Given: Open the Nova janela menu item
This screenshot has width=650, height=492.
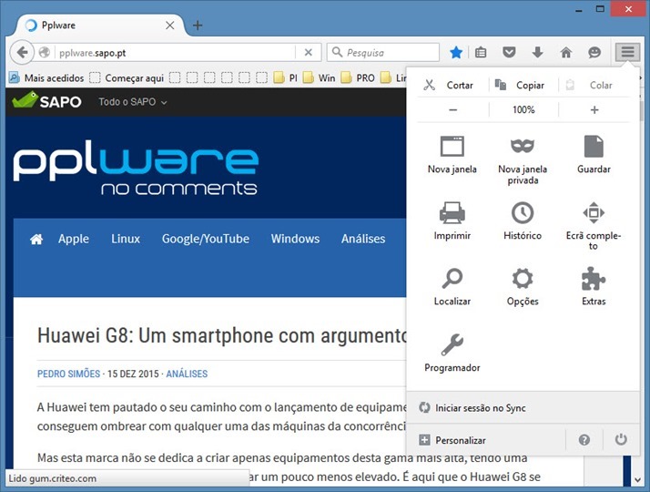Looking at the screenshot, I should pos(452,155).
